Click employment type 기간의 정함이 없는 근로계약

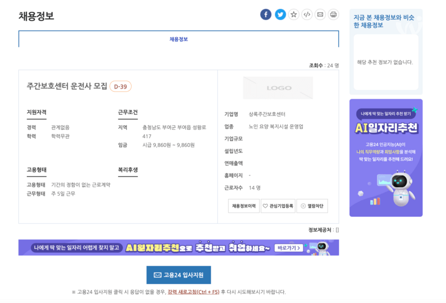point(81,185)
